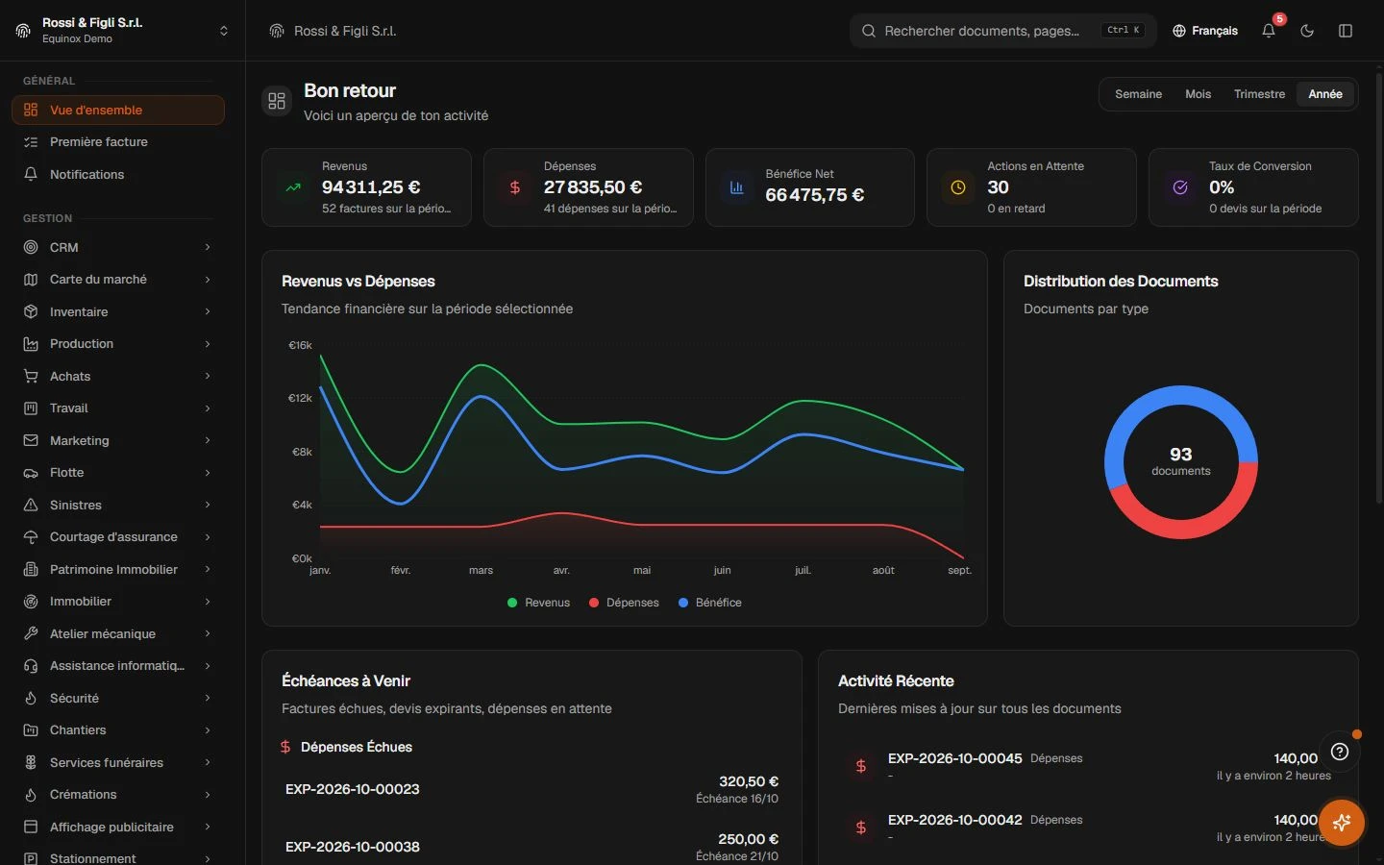This screenshot has width=1384, height=865.
Task: Toggle Bénéfice series in chart legend
Action: coord(710,603)
